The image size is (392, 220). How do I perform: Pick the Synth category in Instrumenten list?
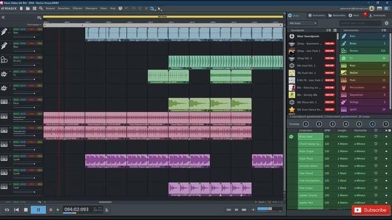[x=364, y=109]
